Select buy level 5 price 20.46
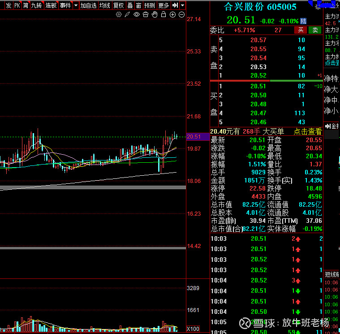 coord(258,122)
